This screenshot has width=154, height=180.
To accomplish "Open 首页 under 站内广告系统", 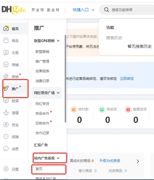I will [x=39, y=169].
